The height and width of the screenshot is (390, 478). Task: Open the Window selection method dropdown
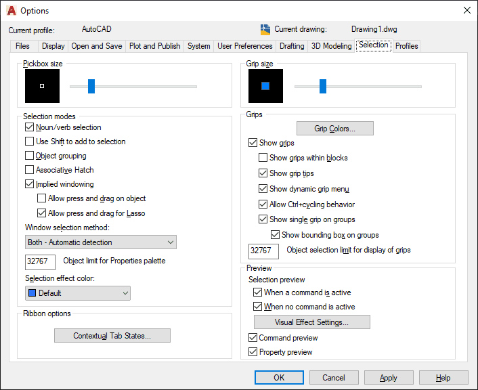click(100, 242)
